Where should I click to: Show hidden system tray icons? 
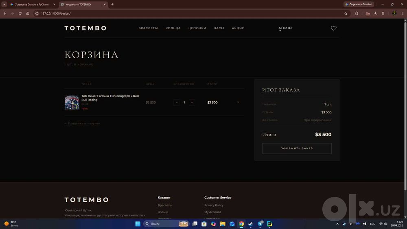(x=337, y=224)
